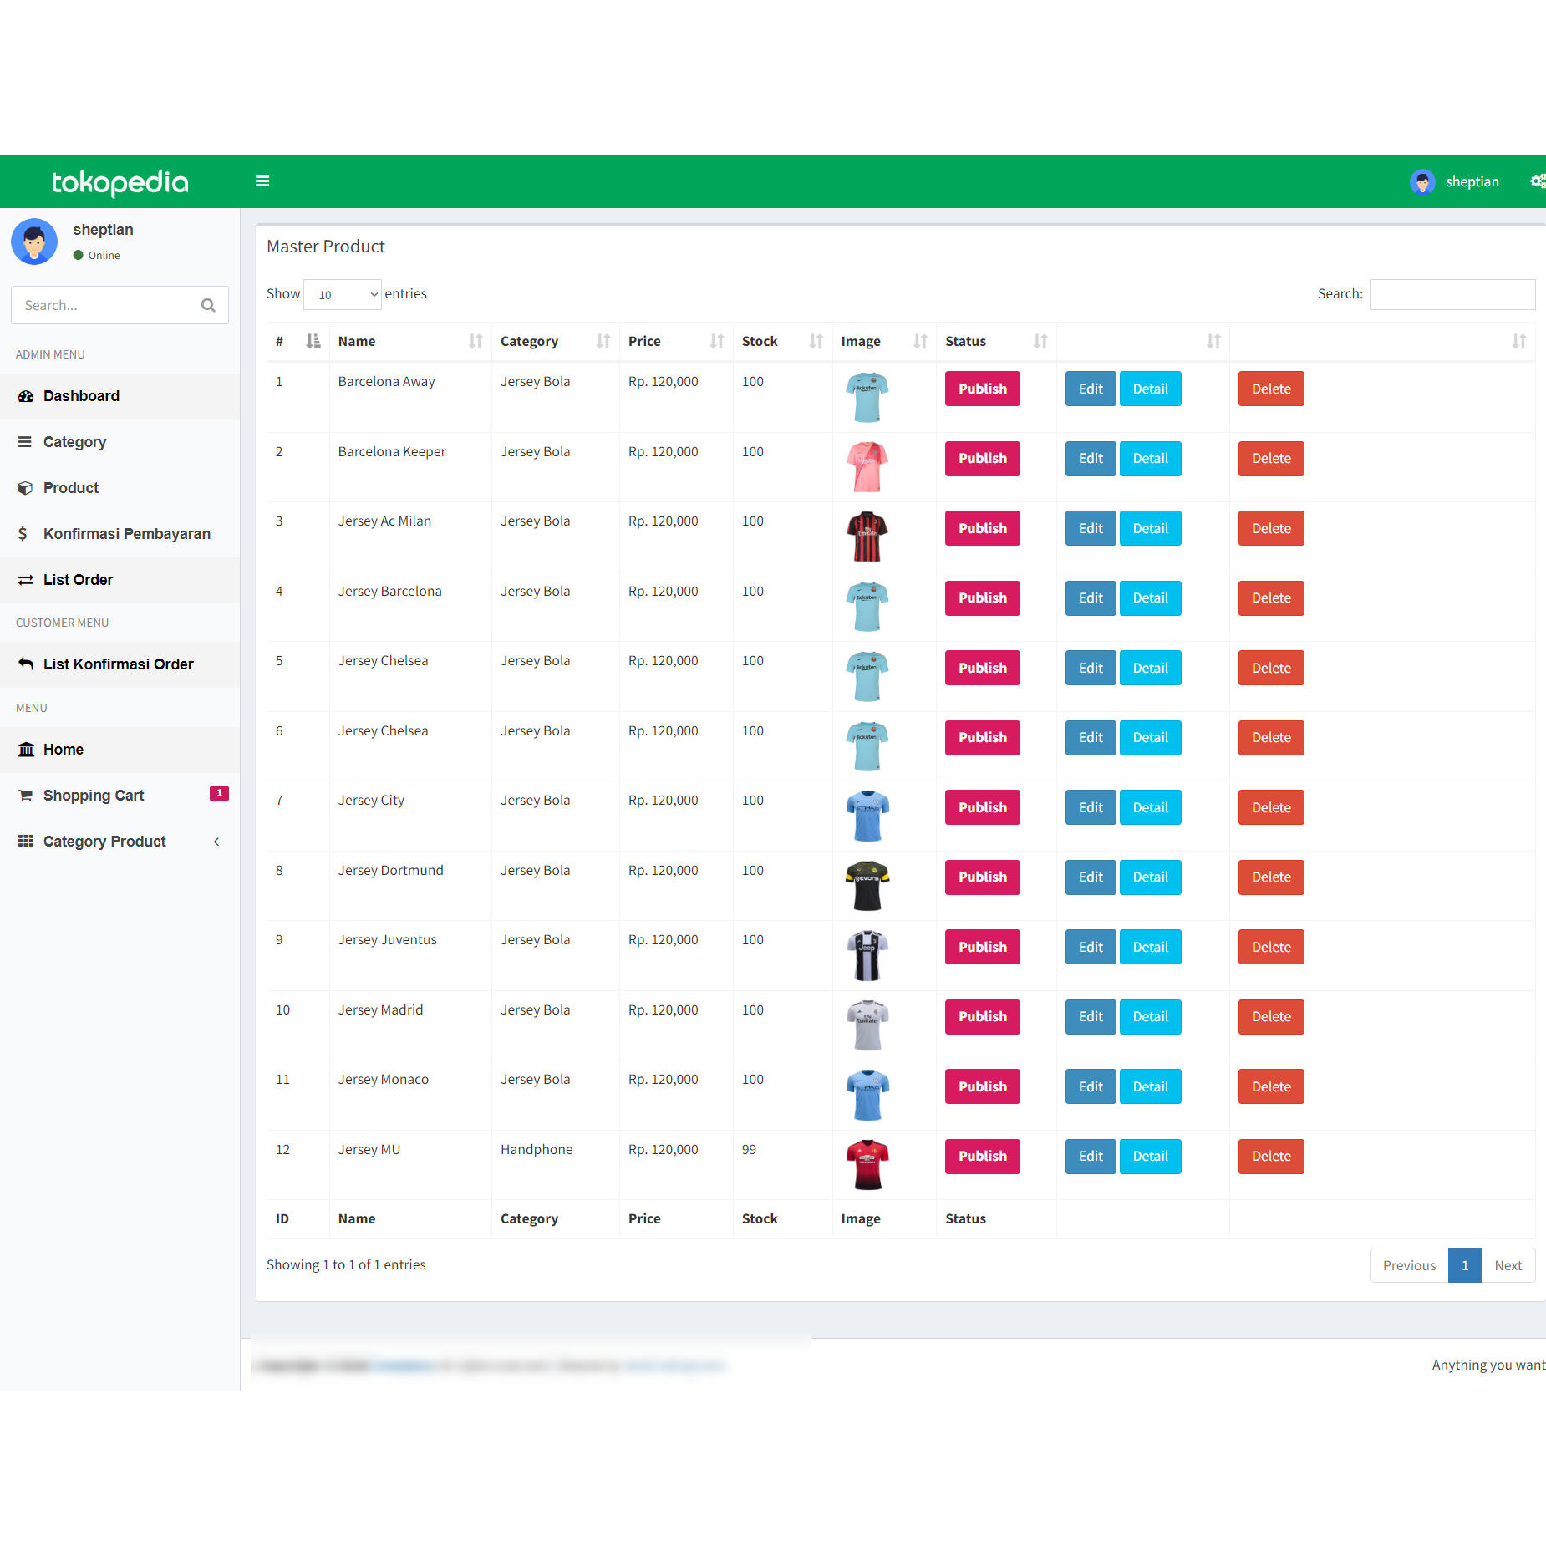1546x1546 pixels.
Task: Publish the Barcelona Away product
Action: 982,389
